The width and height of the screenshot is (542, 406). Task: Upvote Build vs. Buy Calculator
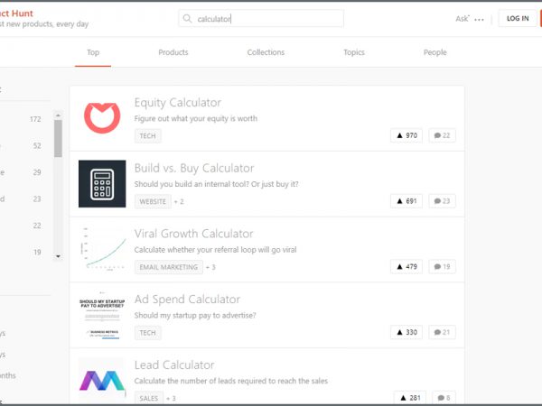tap(406, 201)
